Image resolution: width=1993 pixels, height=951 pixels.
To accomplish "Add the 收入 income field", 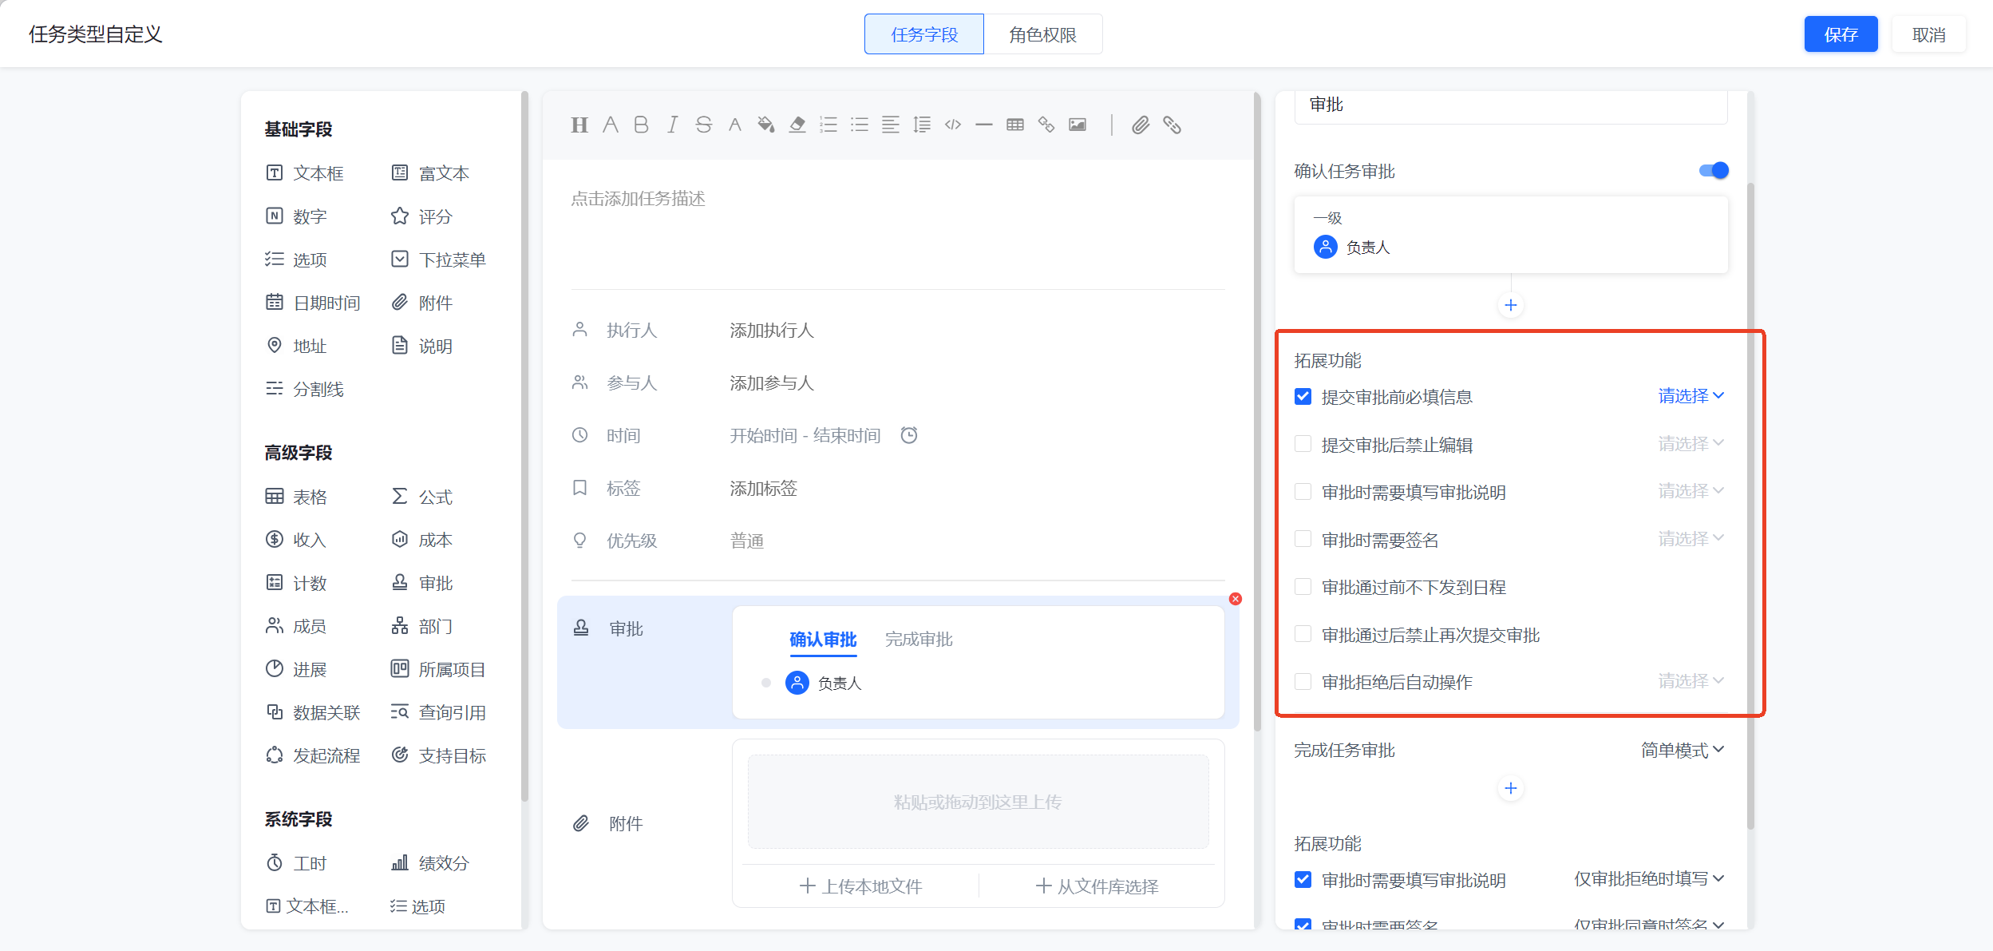I will pyautogui.click(x=296, y=540).
